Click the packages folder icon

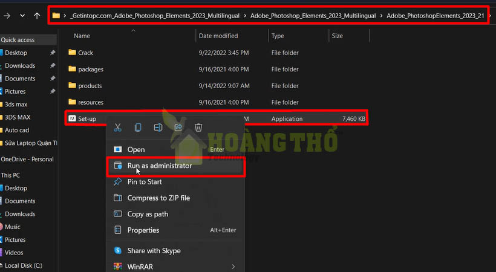72,69
